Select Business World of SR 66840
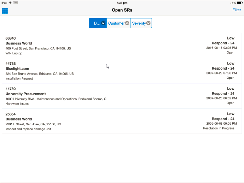This screenshot has height=183, width=244. [19, 43]
